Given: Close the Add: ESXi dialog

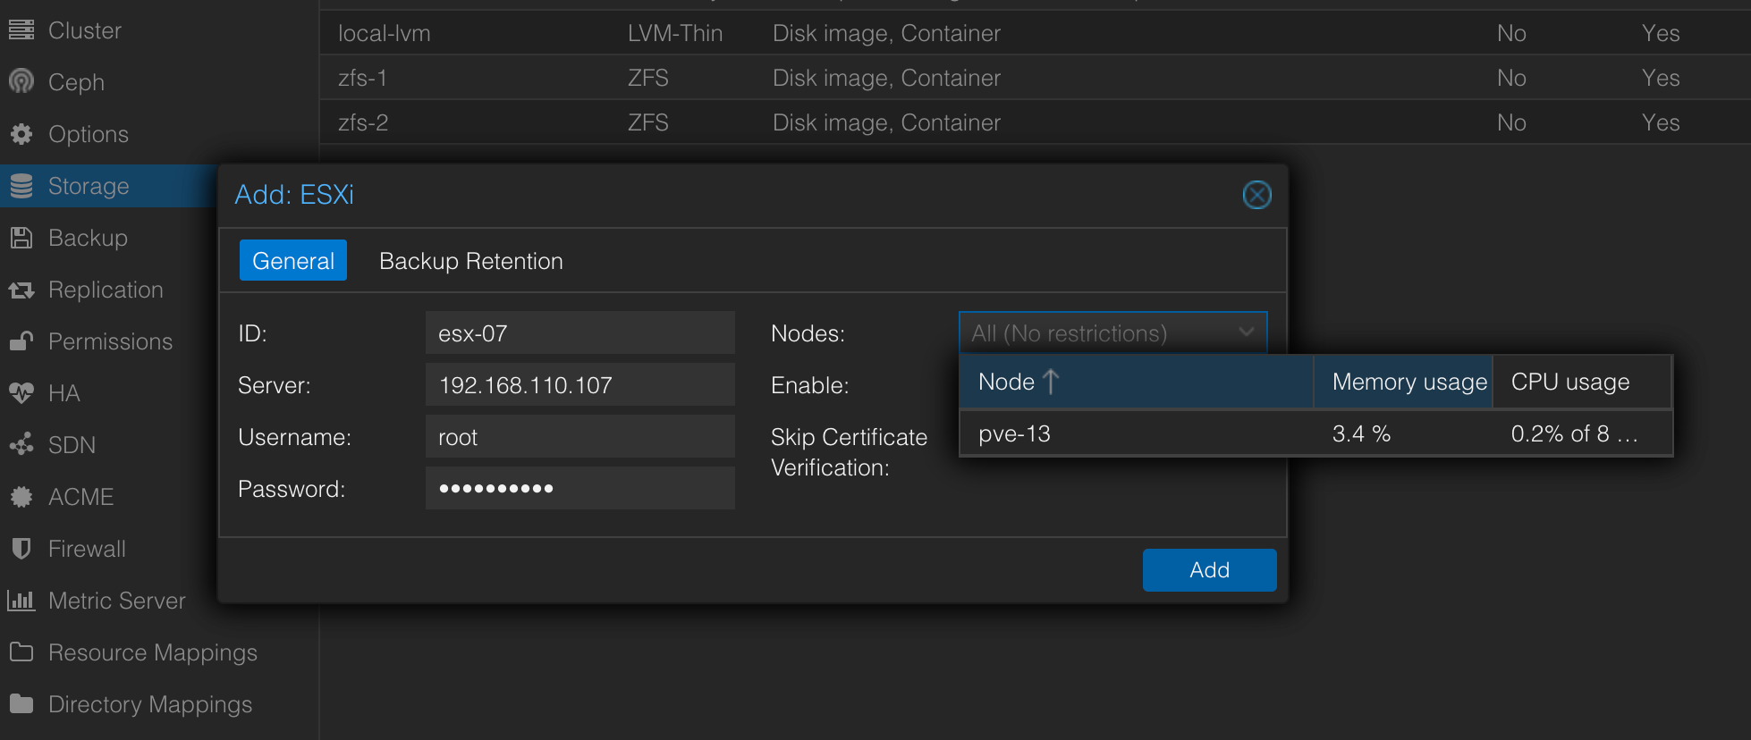Looking at the screenshot, I should [1256, 195].
